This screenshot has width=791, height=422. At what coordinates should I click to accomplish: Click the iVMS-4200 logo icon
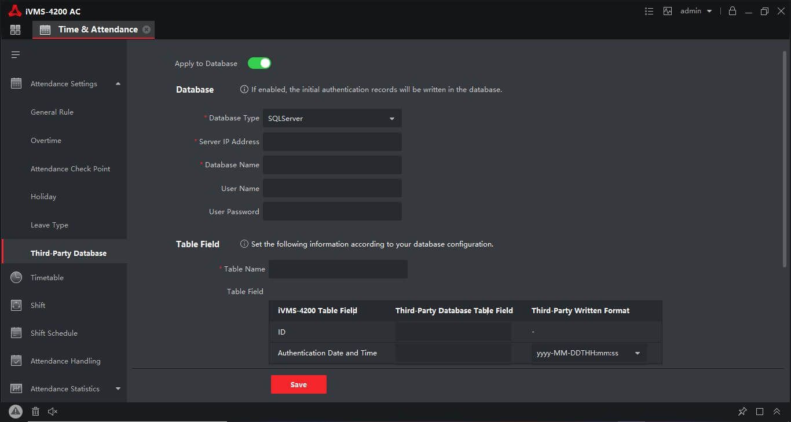(15, 10)
